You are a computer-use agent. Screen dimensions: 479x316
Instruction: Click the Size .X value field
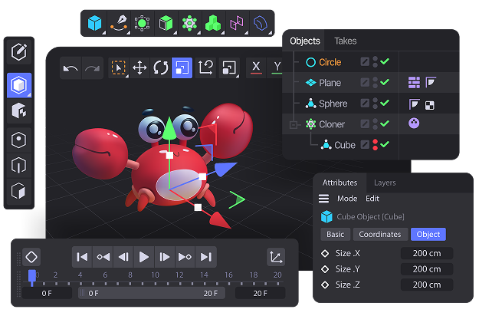pos(426,253)
